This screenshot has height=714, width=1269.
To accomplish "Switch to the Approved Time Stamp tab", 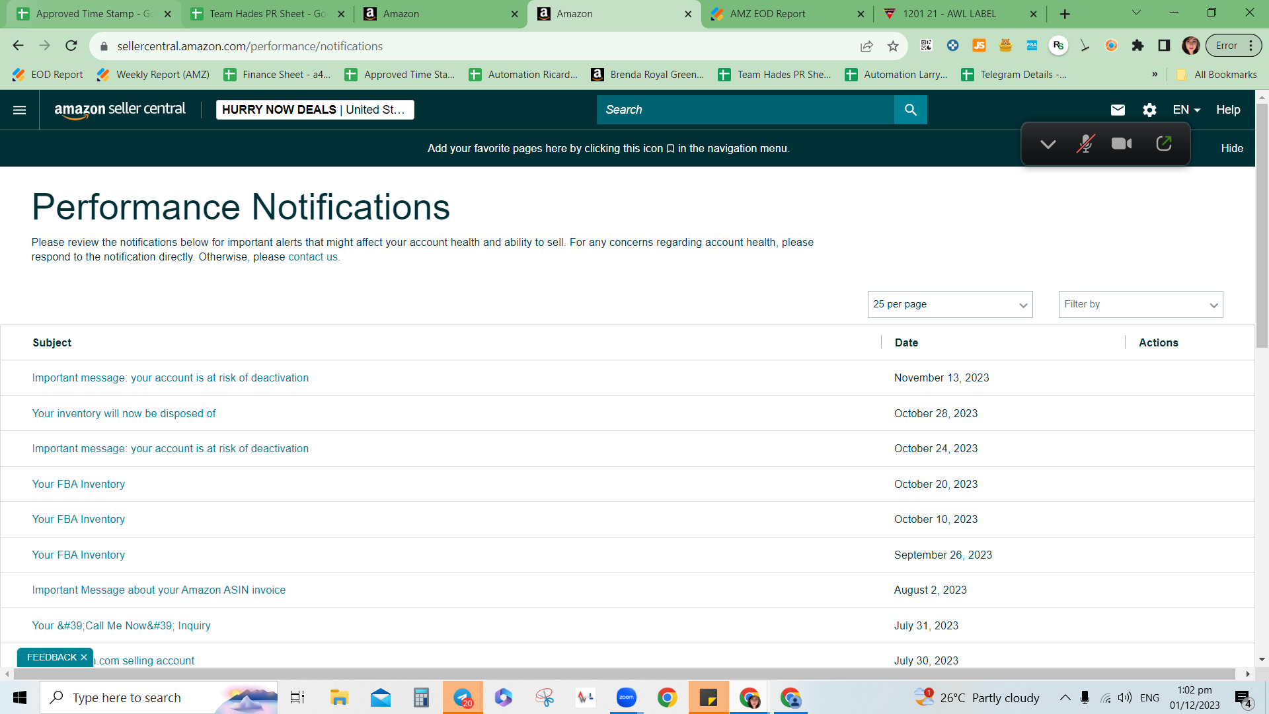I will 94,14.
